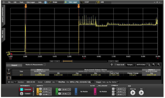Switch to the Scope tab
Image resolution: width=165 pixels, height=98 pixels.
point(53,2)
